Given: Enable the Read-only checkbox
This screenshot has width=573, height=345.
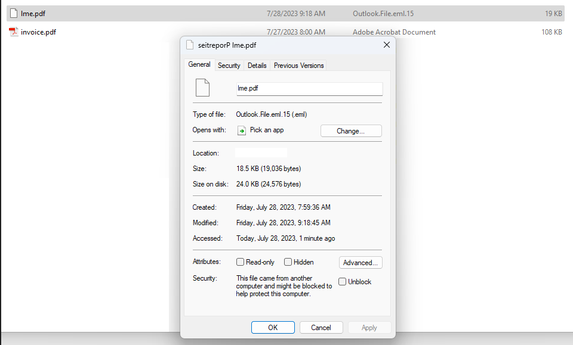Looking at the screenshot, I should 241,262.
